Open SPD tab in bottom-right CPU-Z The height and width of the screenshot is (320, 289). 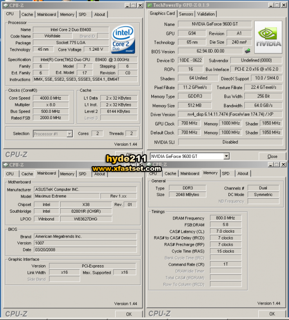click(x=226, y=173)
